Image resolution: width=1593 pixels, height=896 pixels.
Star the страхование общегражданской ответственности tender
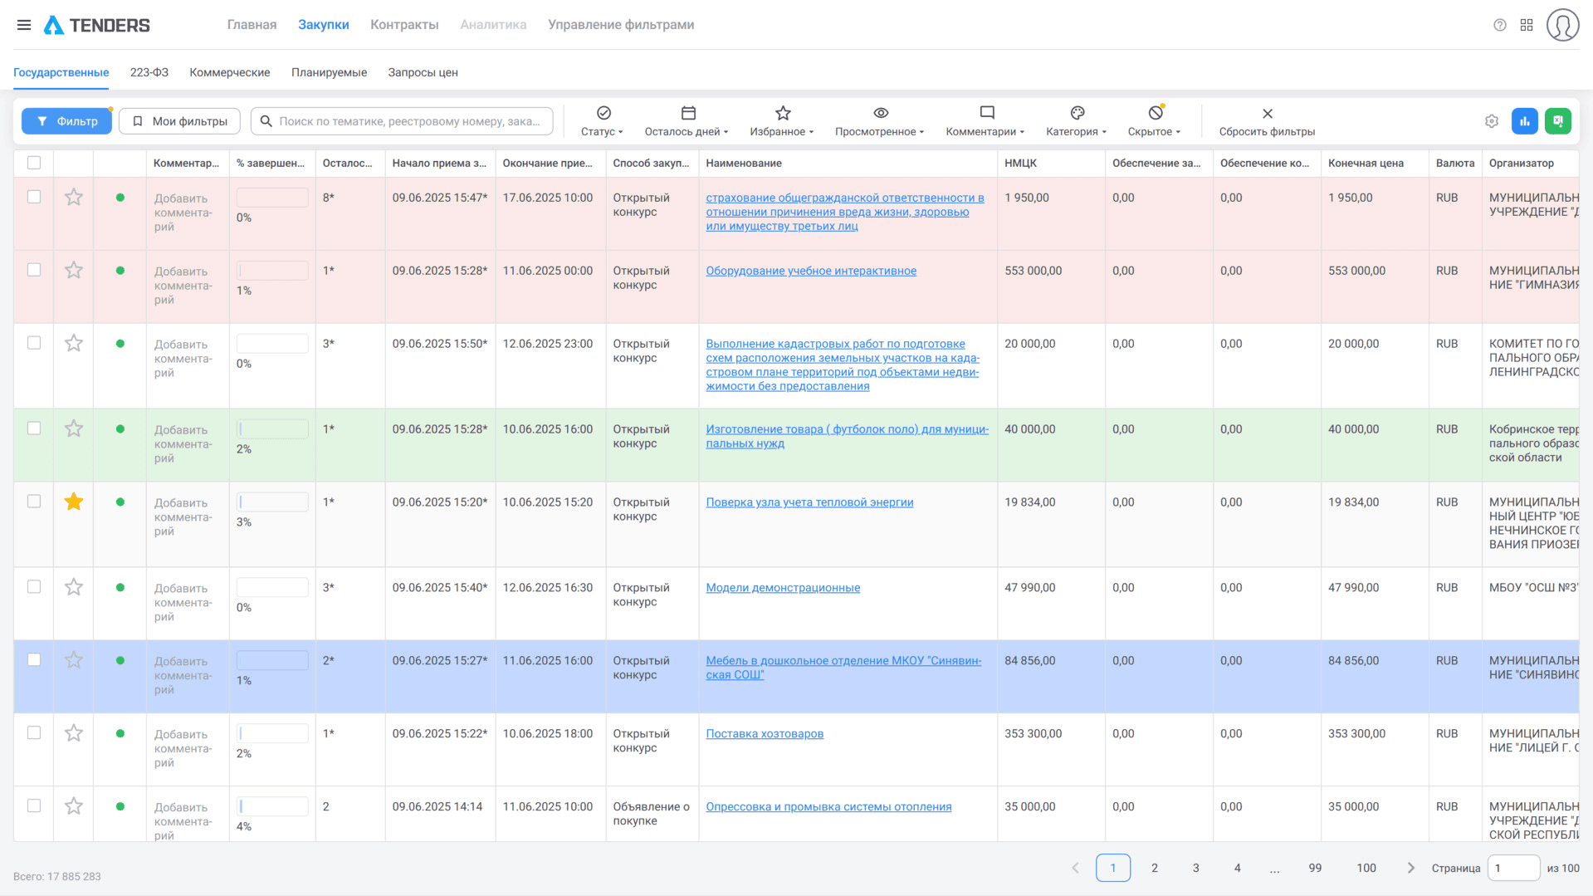(x=74, y=198)
